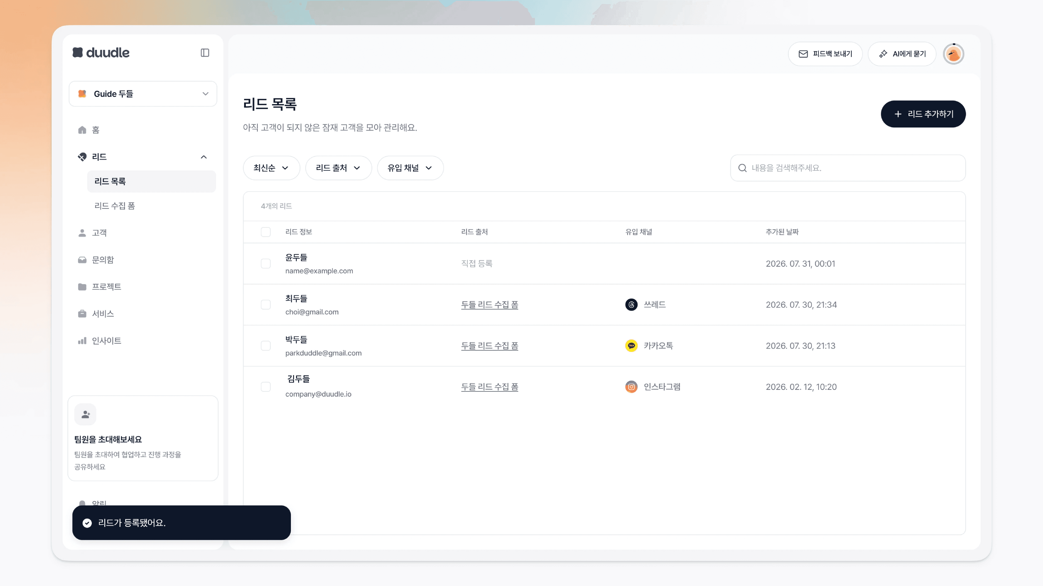Click the AI에게 묻기 button
1043x586 pixels.
tap(902, 54)
